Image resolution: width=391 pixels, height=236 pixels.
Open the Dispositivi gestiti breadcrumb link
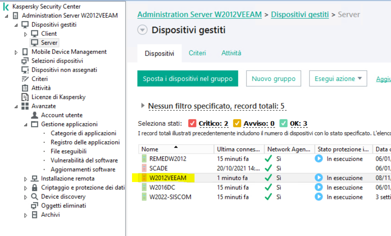[x=300, y=15]
